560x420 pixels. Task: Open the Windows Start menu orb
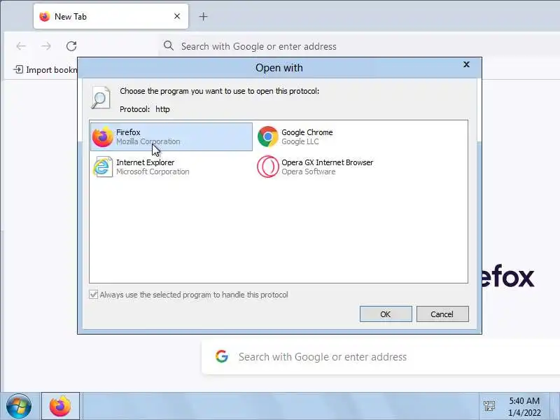click(x=19, y=406)
